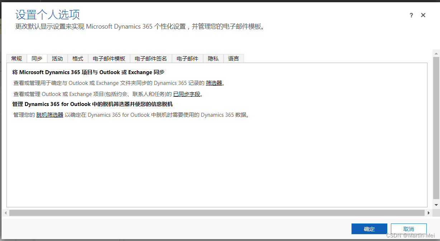
Task: Open the 电子邮件签名 tab
Action: click(151, 58)
